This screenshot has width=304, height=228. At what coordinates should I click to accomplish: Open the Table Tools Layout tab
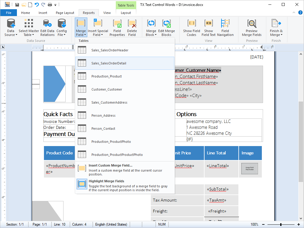tap(126, 13)
